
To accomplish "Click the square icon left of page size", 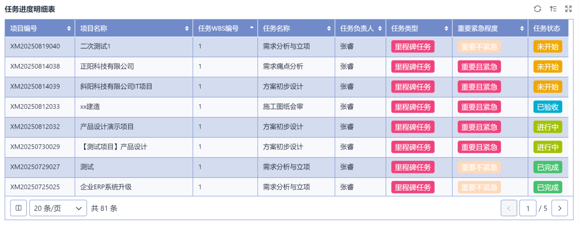I will click(x=18, y=208).
